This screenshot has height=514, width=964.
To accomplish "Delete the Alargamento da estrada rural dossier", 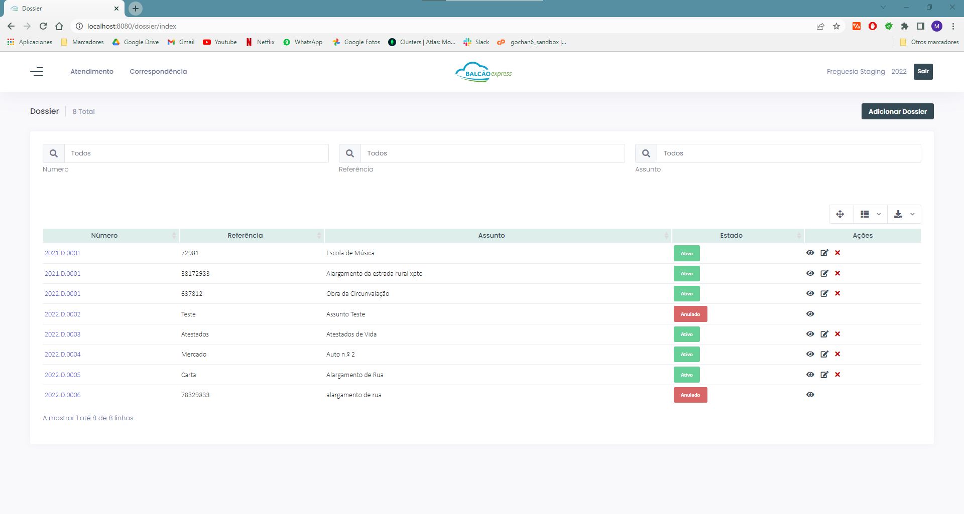I will 837,273.
